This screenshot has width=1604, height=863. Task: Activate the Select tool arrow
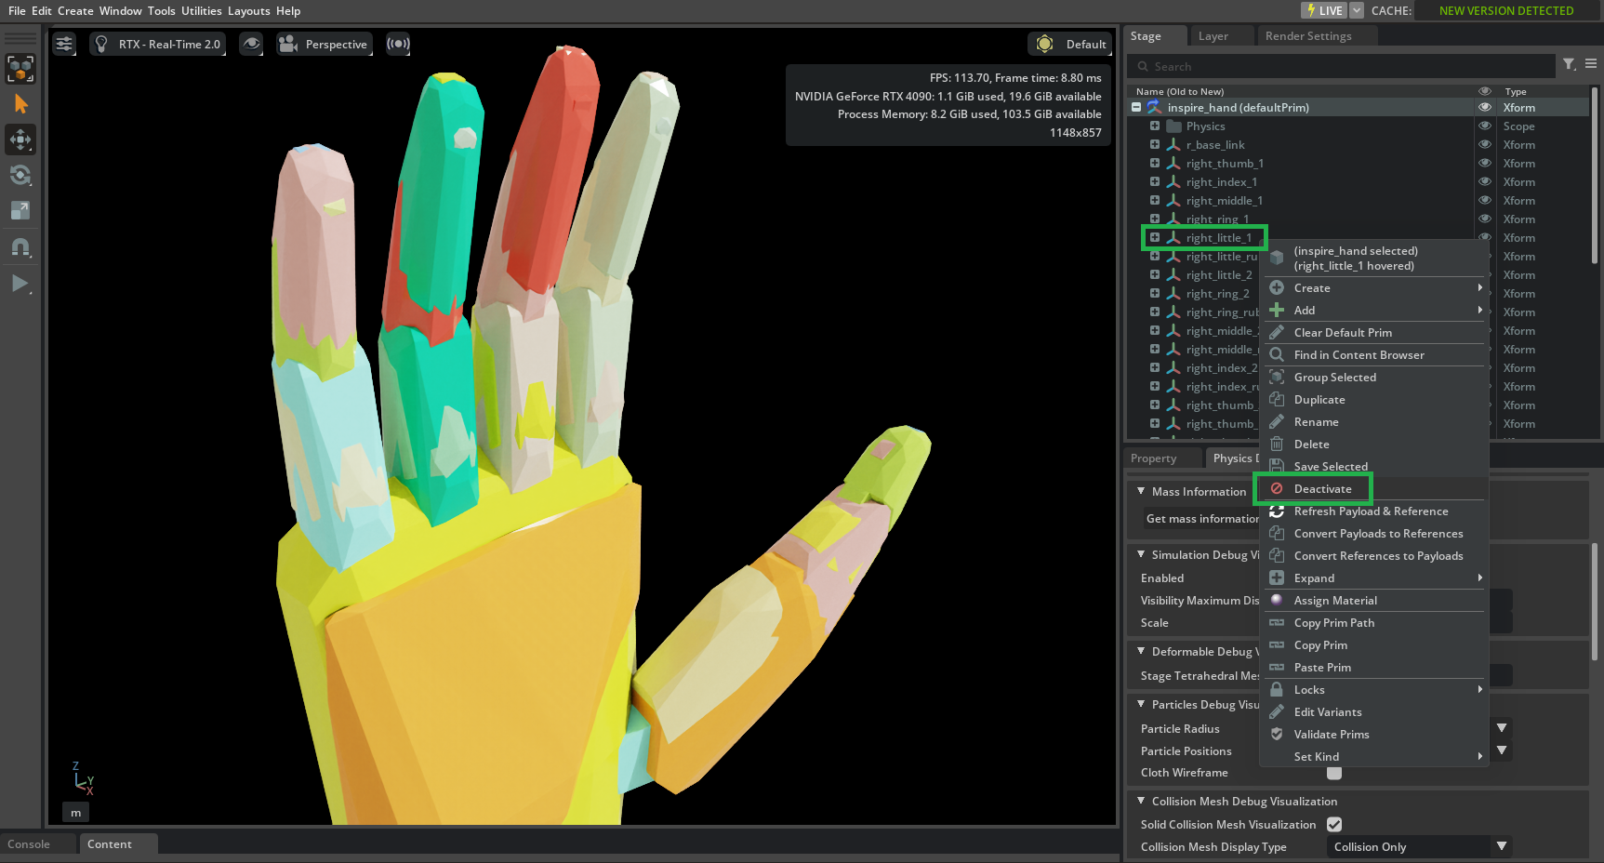20,103
